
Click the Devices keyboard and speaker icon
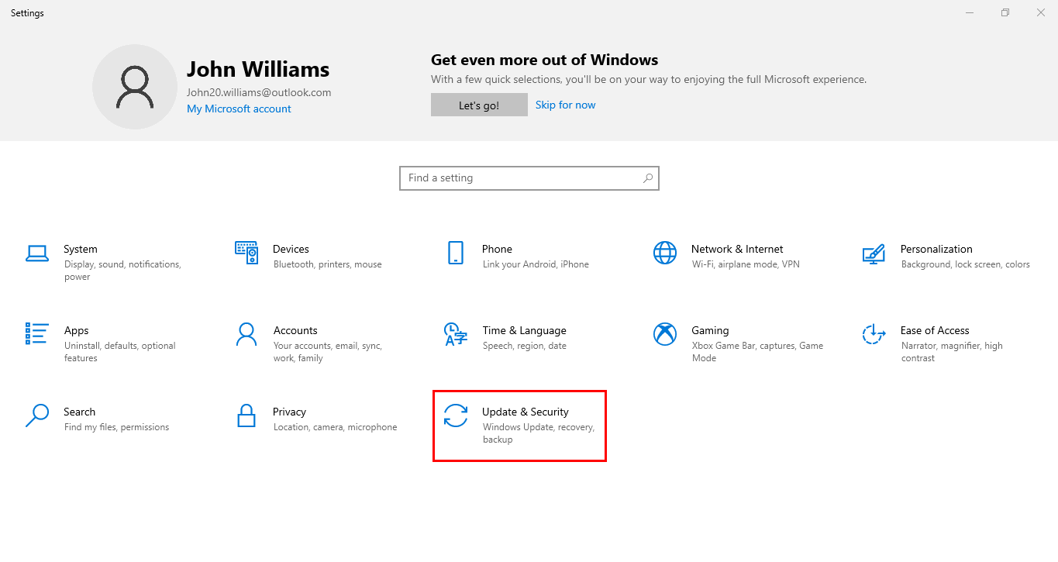[x=246, y=253]
